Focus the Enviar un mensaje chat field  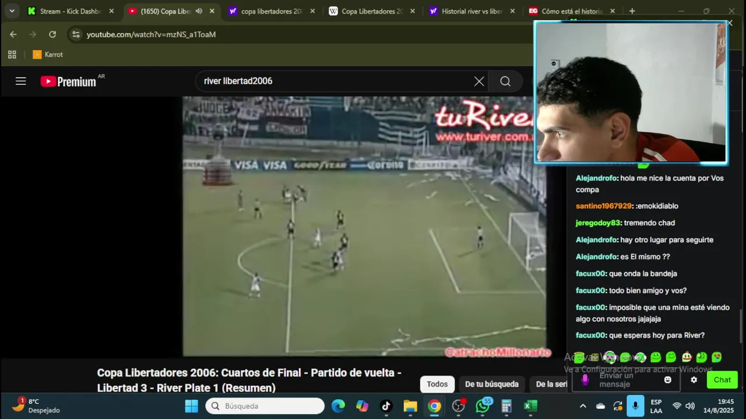pyautogui.click(x=627, y=380)
